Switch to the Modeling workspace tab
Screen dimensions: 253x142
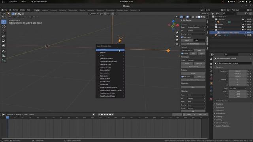[45, 10]
